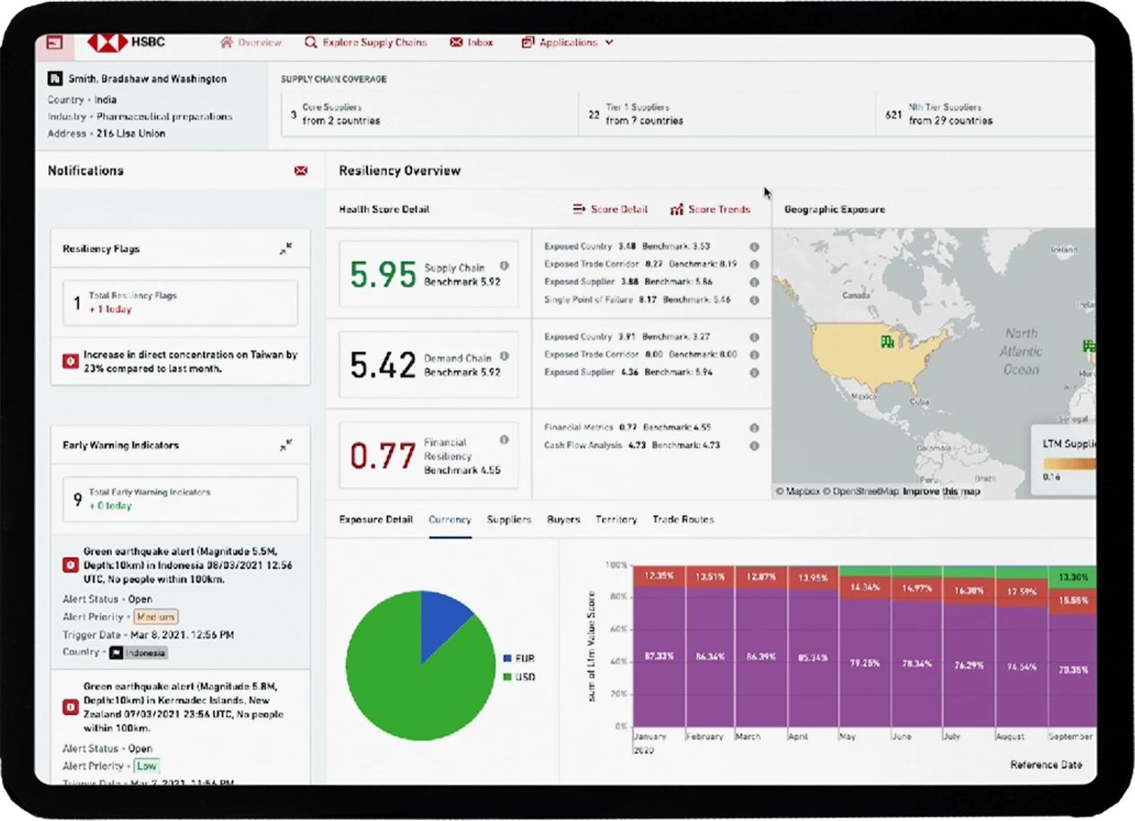The height and width of the screenshot is (821, 1135).
Task: Open the OpenStreetMap attribution link
Action: (863, 491)
